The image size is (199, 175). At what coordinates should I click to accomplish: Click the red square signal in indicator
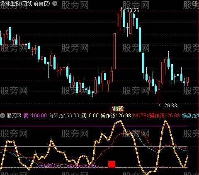click(x=112, y=164)
